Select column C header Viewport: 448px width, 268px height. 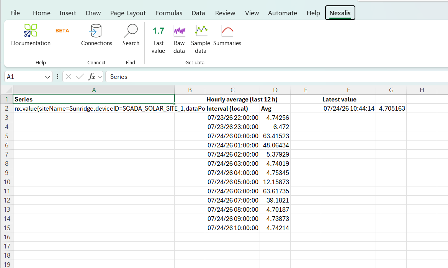click(x=232, y=90)
